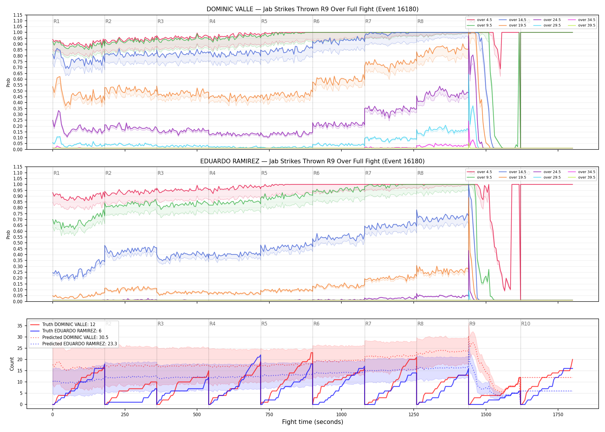
Task: Click the EDUARDO RAMIREZ chart title
Action: point(312,161)
